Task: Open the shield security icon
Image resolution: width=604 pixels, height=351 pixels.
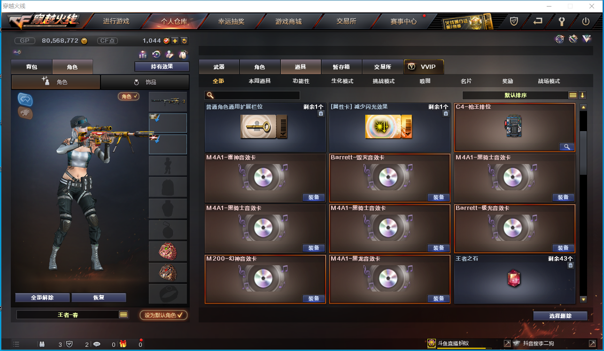Action: (514, 21)
